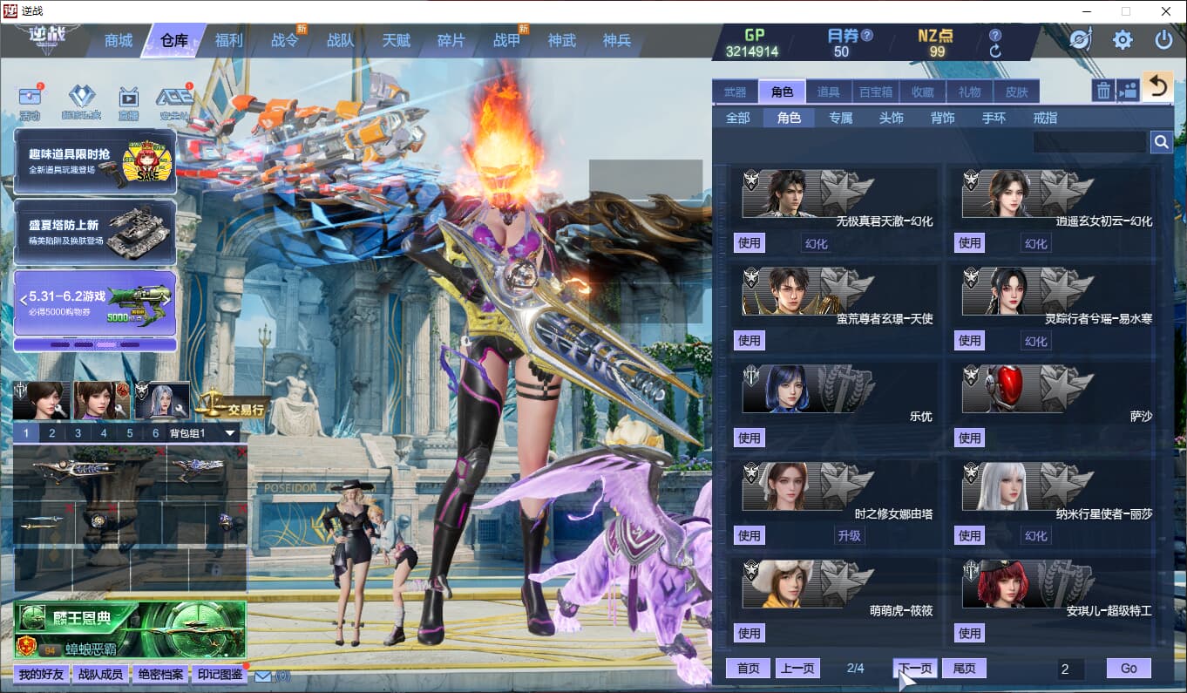Open the 印记图鉴 button
The image size is (1187, 693).
point(220,674)
